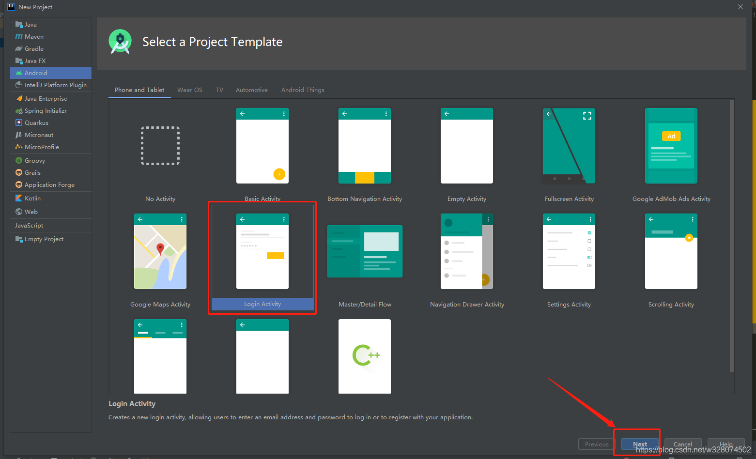Choose the C++ template thumbnail
The width and height of the screenshot is (756, 459).
point(365,356)
